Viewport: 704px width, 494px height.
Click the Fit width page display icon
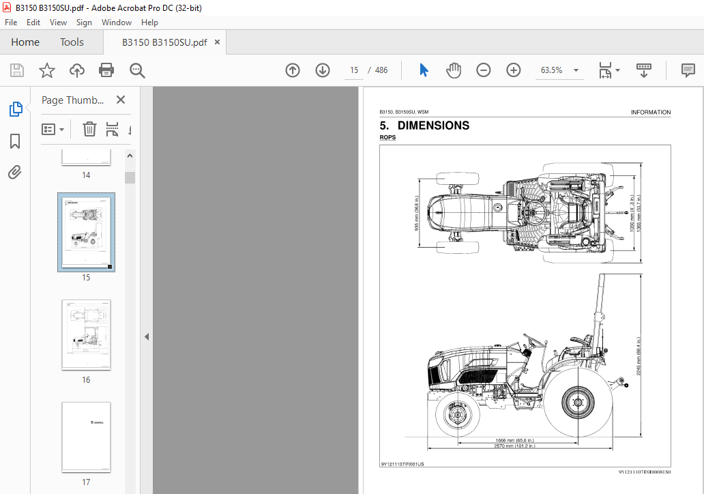(x=605, y=70)
